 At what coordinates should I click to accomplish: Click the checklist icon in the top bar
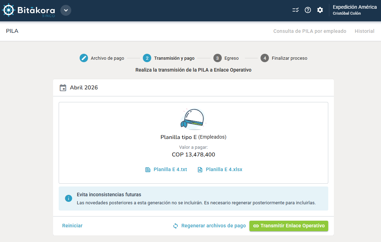[295, 10]
